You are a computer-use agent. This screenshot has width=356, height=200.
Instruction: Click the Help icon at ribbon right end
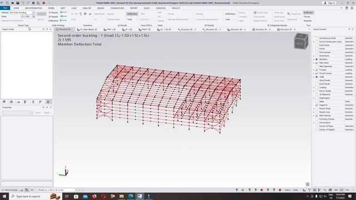pos(347,8)
